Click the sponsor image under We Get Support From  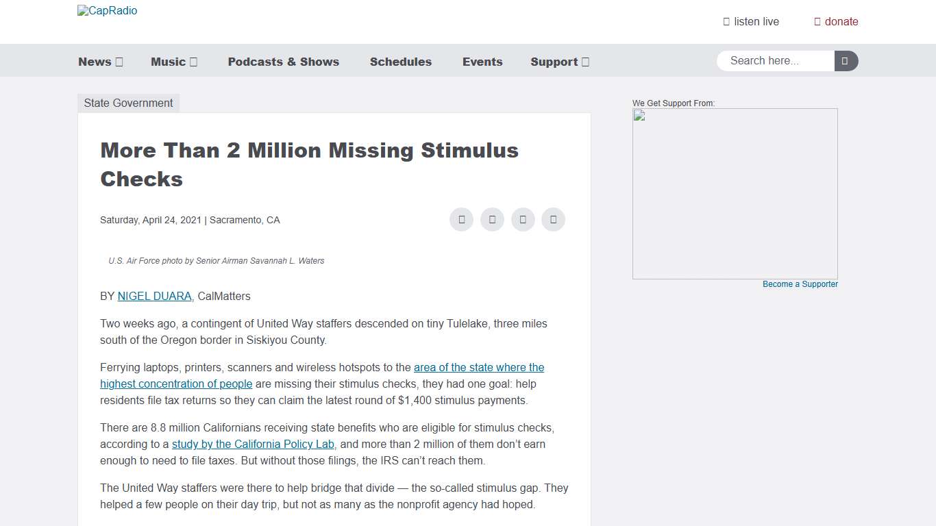click(735, 193)
